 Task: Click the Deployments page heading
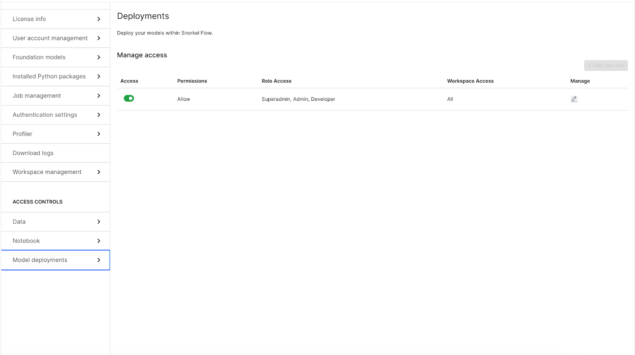coord(143,16)
